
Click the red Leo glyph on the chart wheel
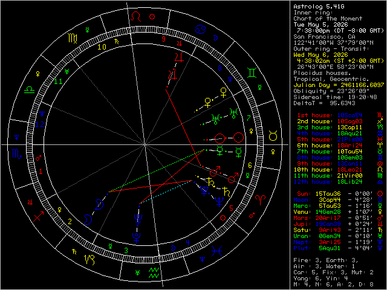pos(136,16)
